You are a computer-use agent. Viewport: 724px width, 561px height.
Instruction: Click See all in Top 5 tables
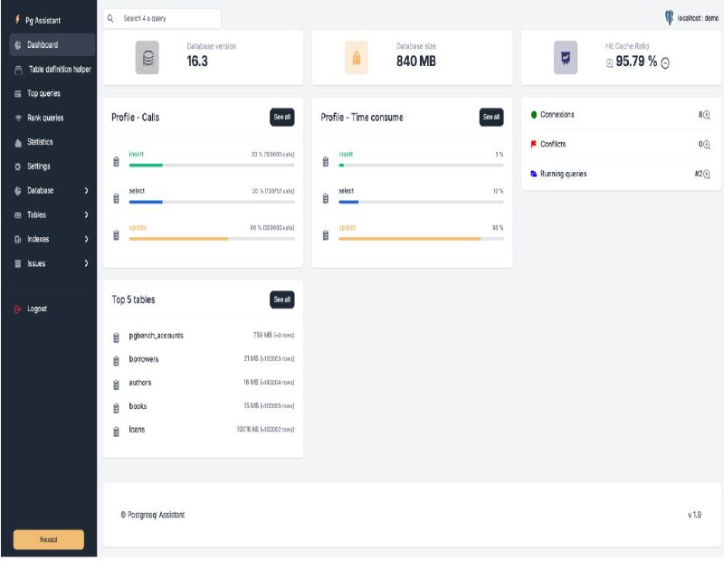282,300
